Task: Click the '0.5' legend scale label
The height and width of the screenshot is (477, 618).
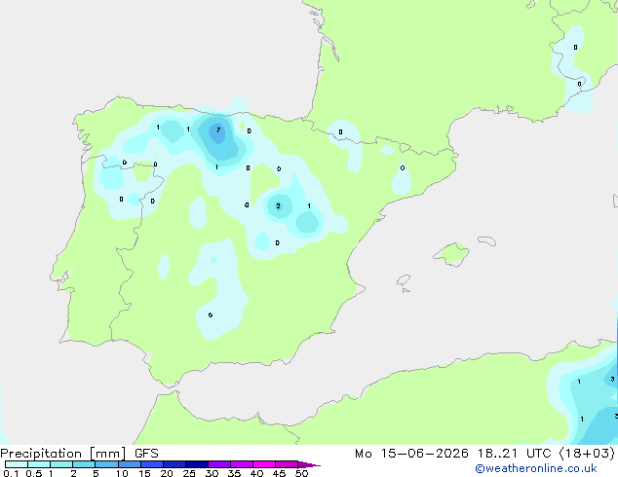Action: point(34,473)
